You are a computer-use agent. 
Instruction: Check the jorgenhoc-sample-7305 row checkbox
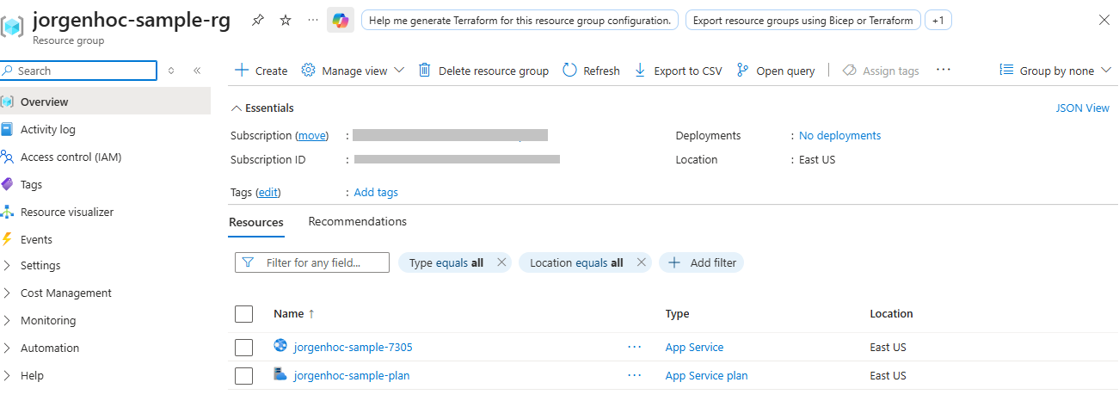[243, 348]
